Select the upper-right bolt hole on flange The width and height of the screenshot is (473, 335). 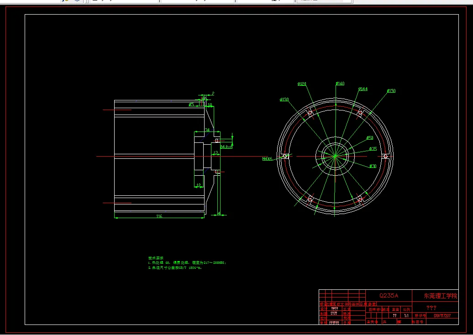tap(360, 113)
